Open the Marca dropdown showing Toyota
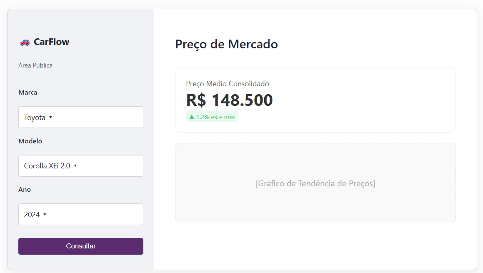 (80, 117)
